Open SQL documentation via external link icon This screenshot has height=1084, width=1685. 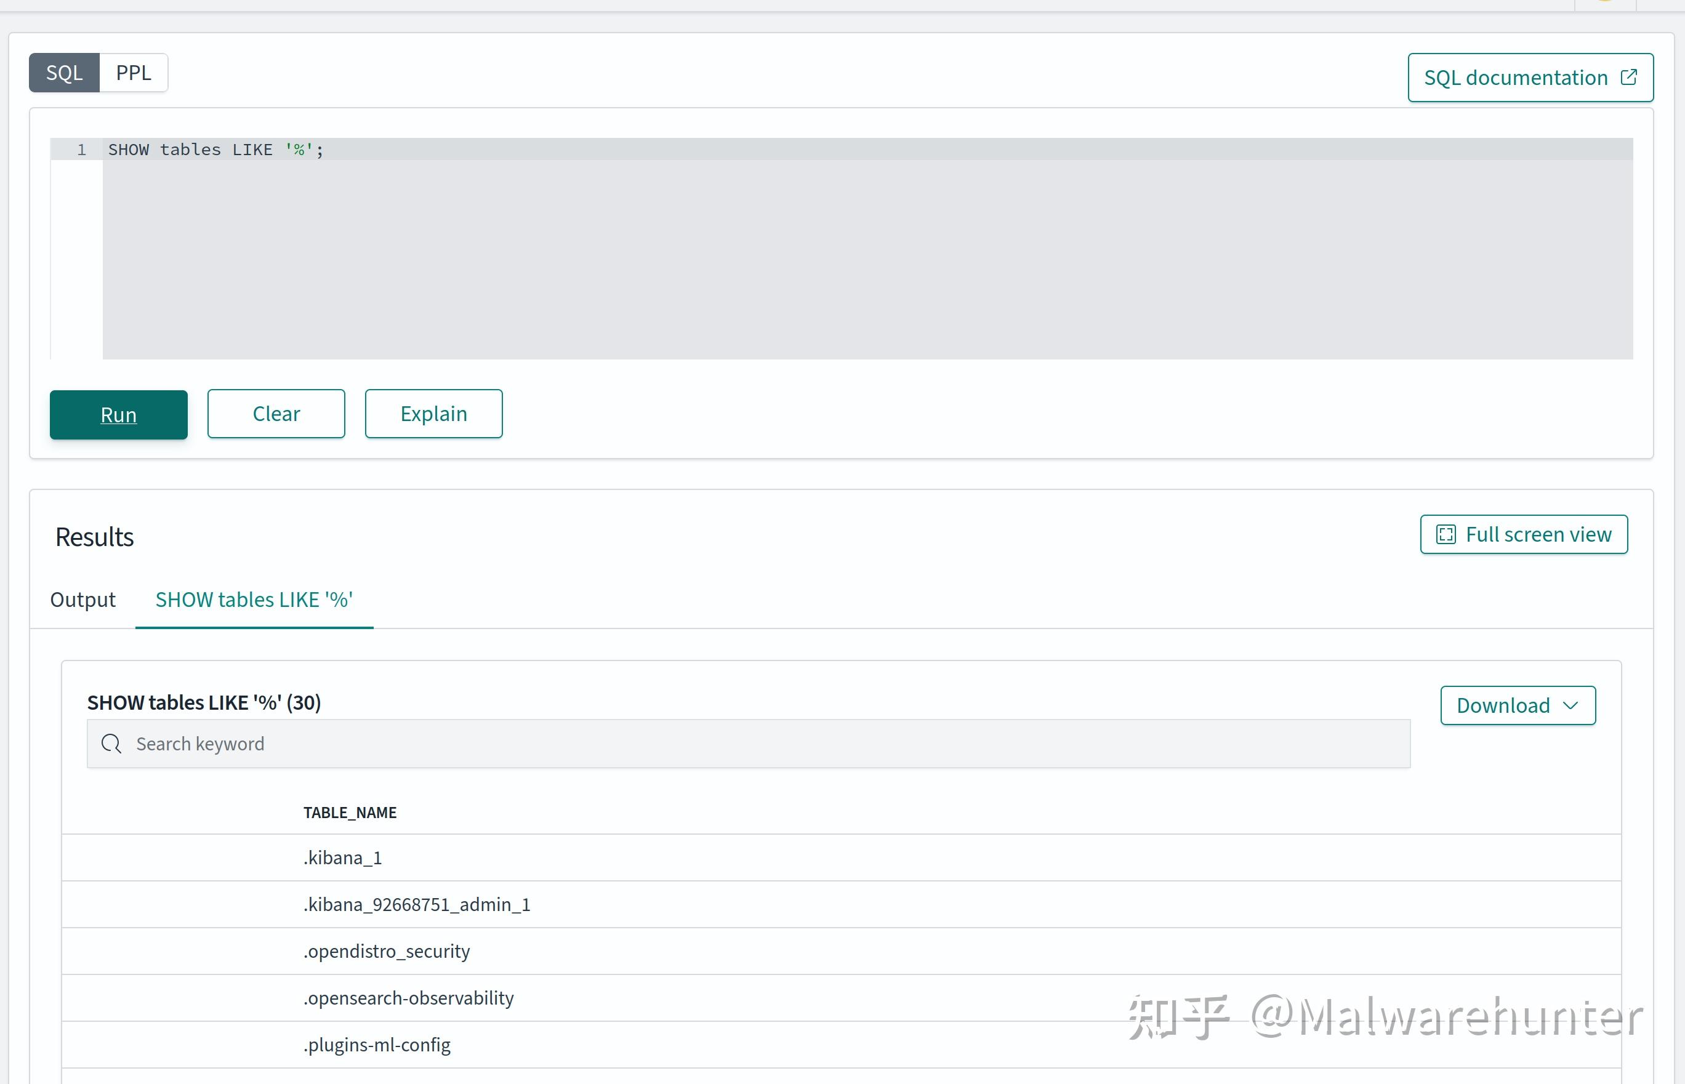click(1630, 78)
